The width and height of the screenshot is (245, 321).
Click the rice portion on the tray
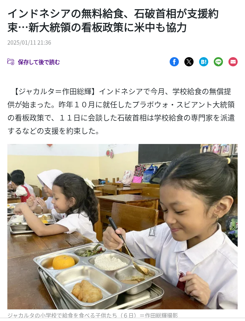[x=110, y=262]
